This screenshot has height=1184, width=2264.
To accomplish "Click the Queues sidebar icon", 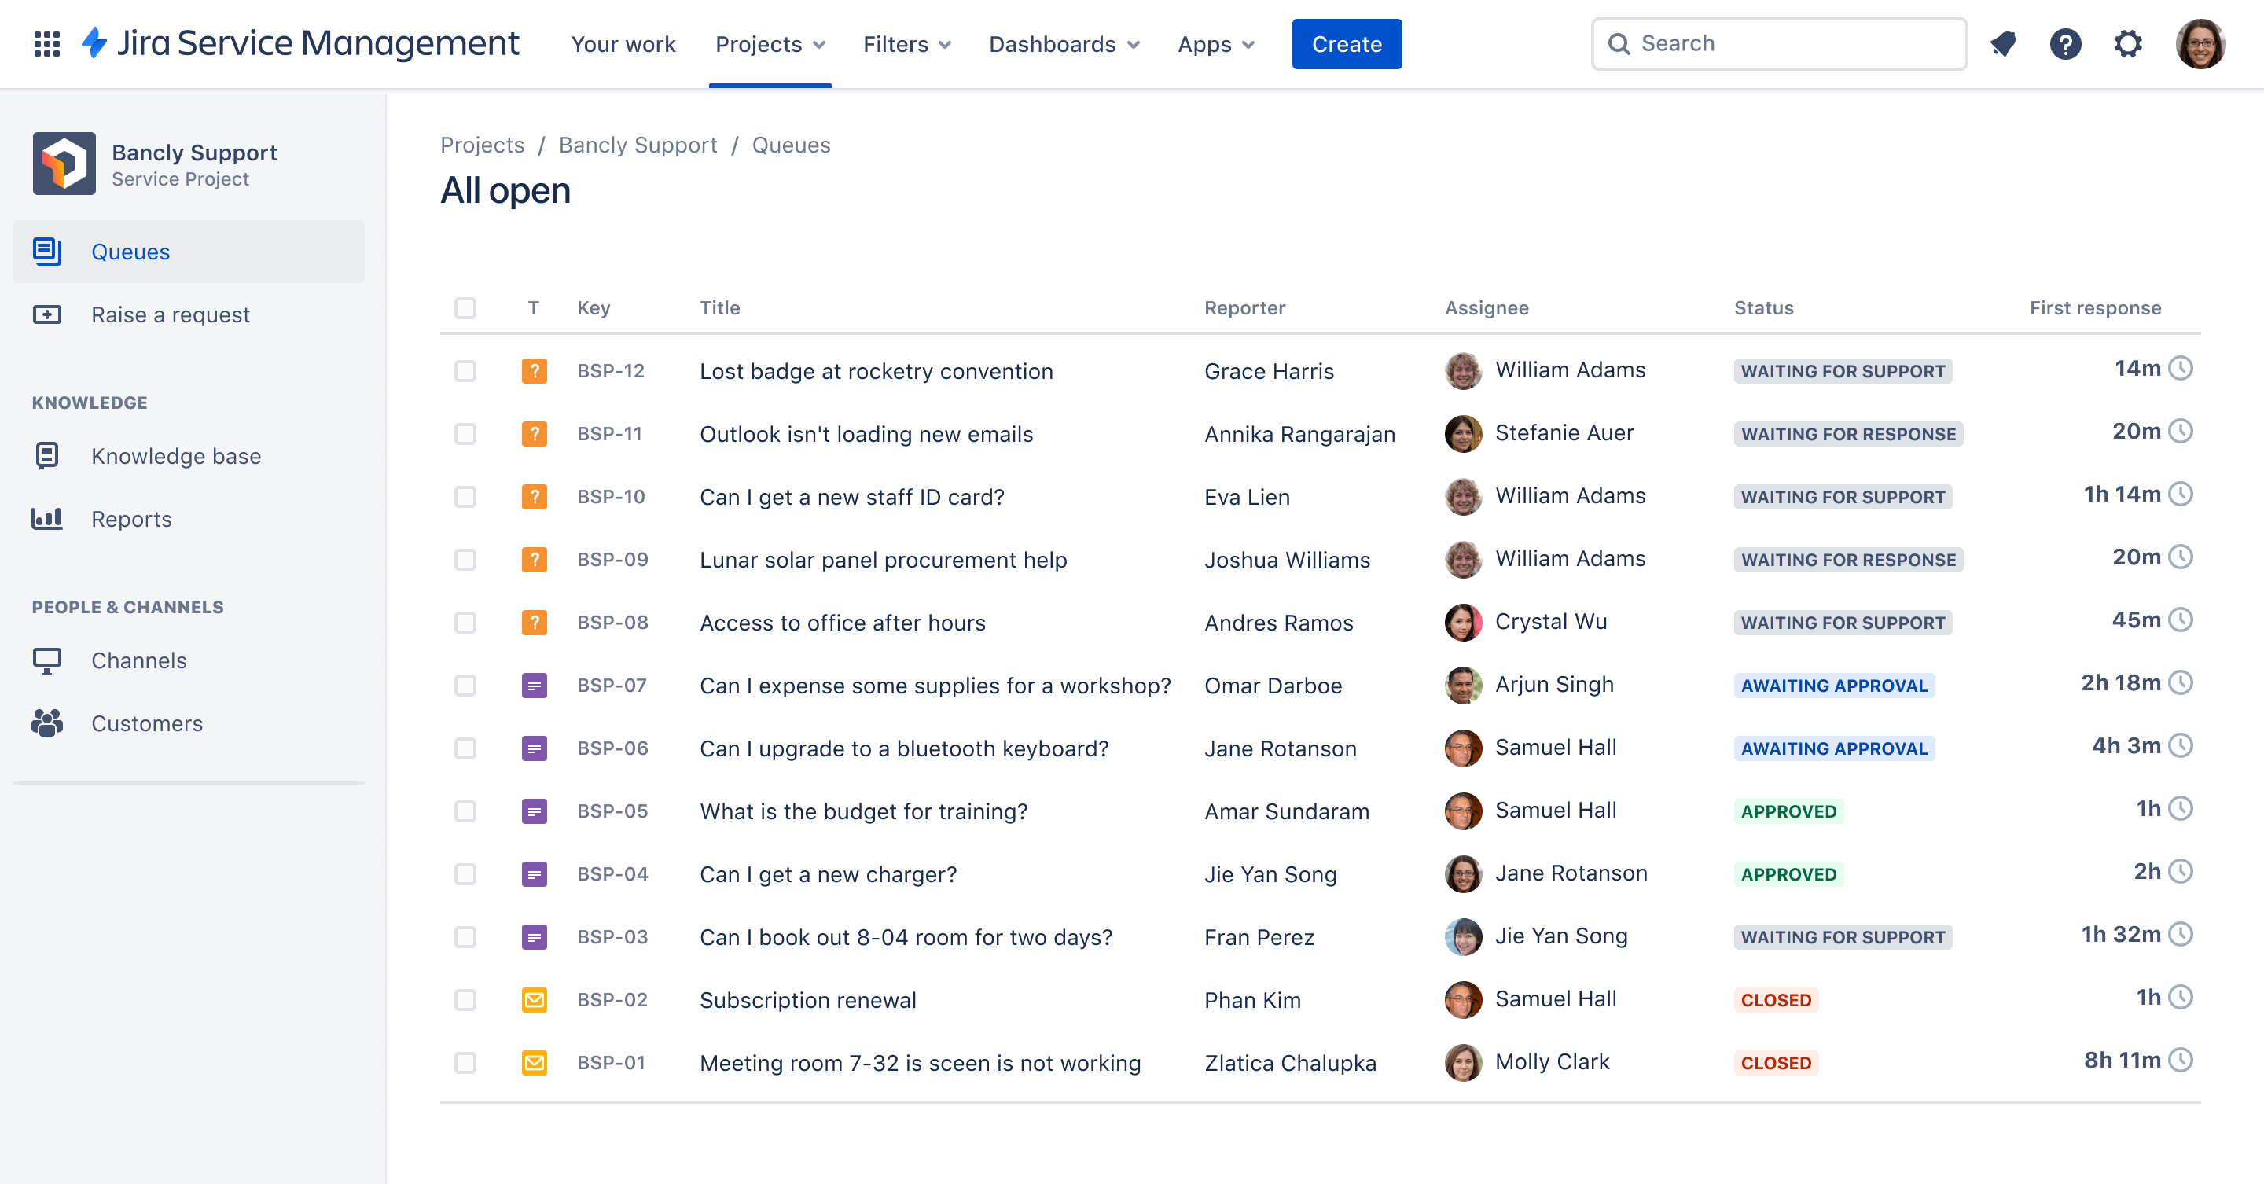I will click(48, 250).
